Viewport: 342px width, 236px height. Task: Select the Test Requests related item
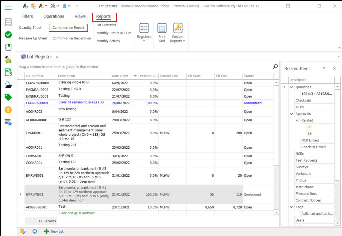coord(306,160)
